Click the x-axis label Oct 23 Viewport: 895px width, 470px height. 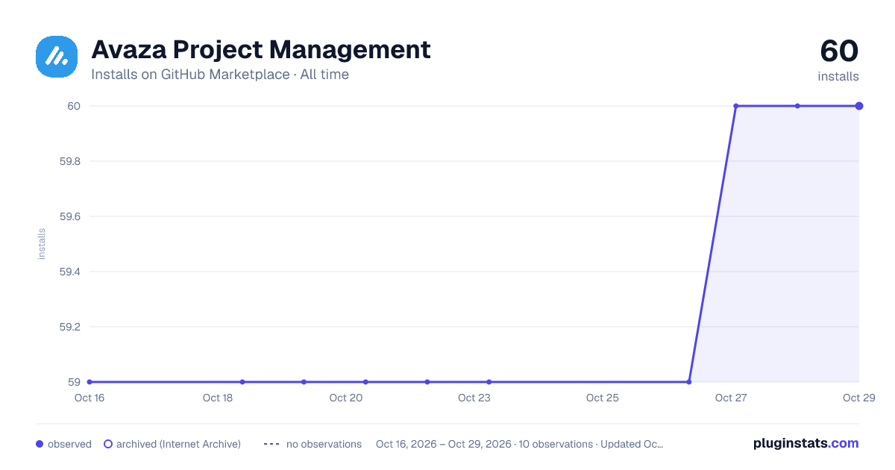pyautogui.click(x=474, y=398)
